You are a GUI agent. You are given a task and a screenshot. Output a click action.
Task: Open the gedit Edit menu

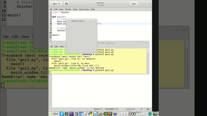click(56, 9)
